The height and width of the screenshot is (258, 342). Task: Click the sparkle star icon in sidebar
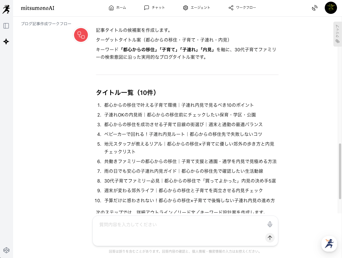pyautogui.click(x=6, y=42)
